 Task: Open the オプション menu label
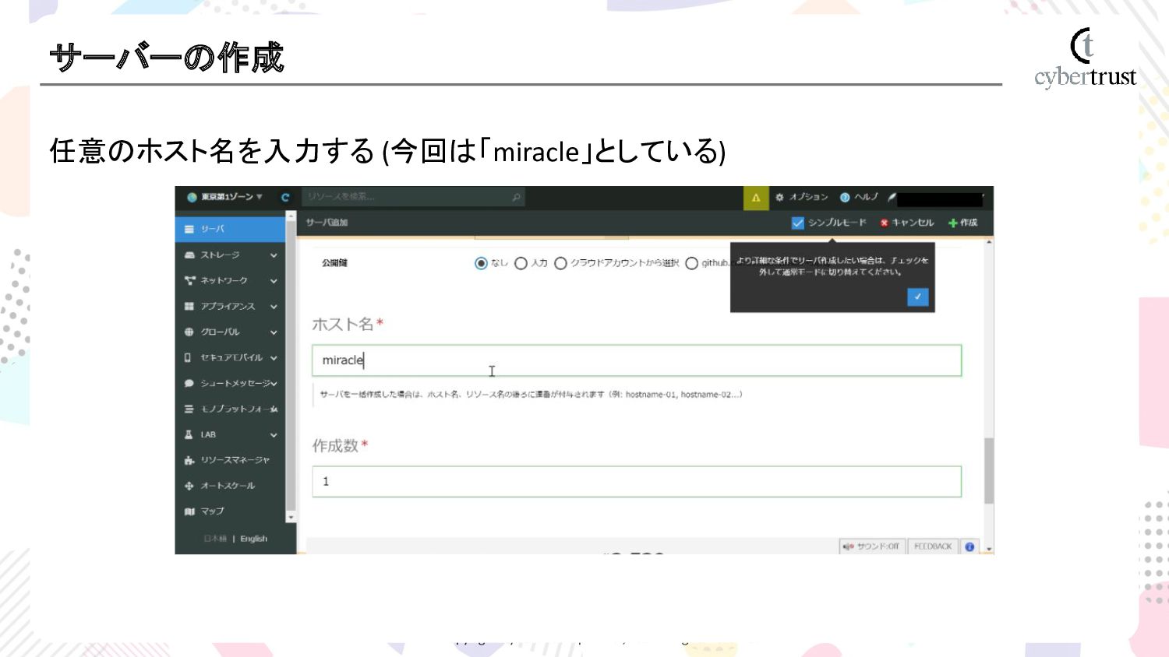(x=808, y=197)
